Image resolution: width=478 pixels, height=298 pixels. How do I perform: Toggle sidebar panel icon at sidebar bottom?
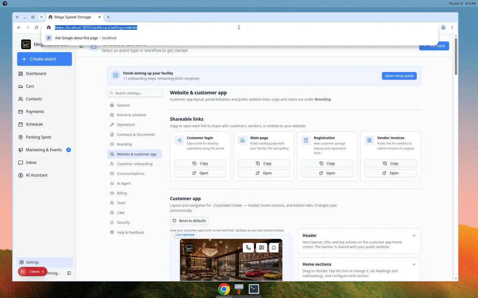pos(69,273)
